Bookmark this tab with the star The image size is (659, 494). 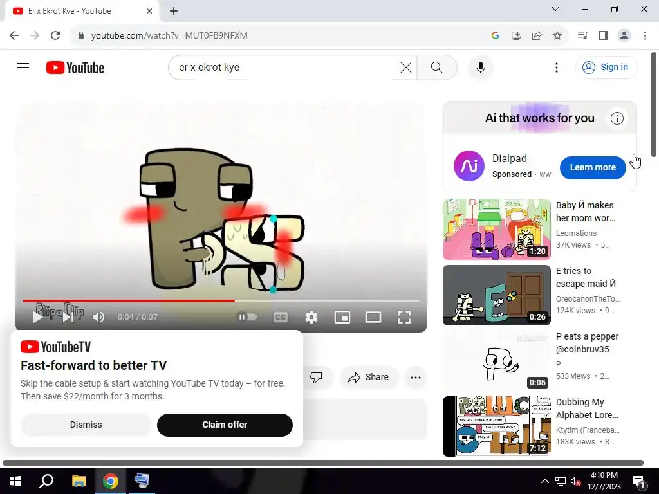(557, 36)
